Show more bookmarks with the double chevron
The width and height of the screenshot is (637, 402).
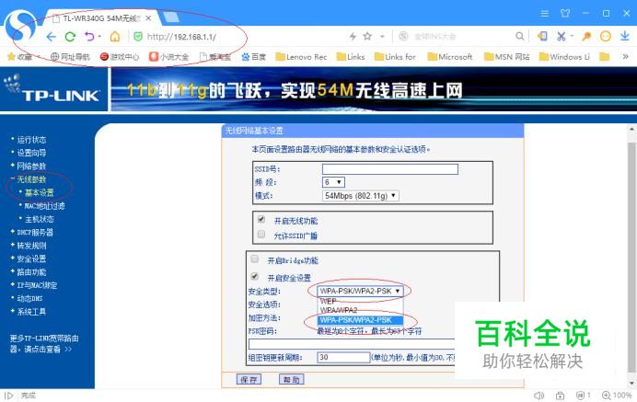626,57
